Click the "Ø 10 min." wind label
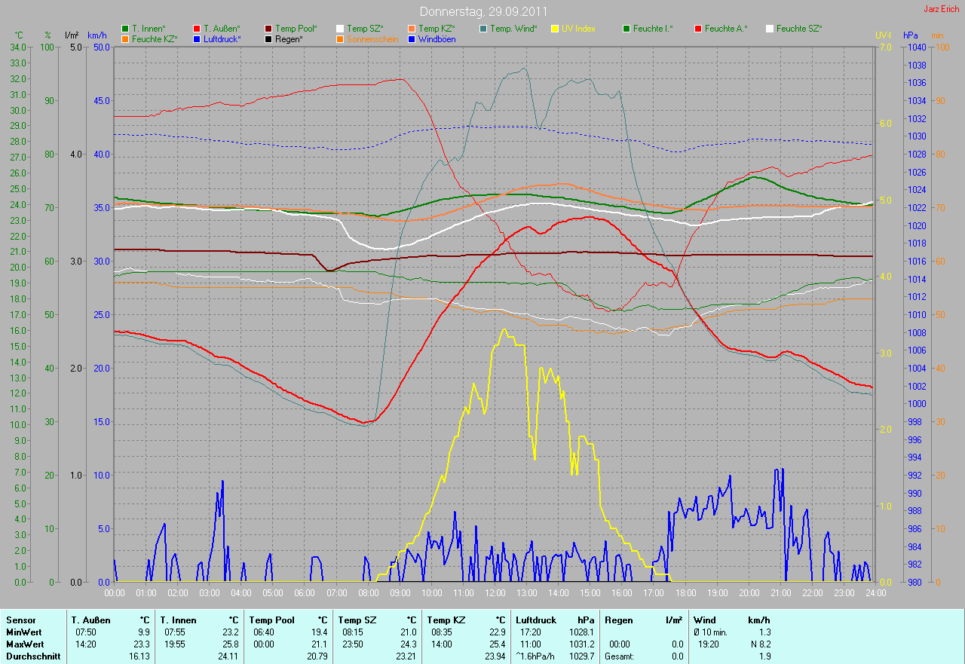The image size is (965, 664). [712, 632]
